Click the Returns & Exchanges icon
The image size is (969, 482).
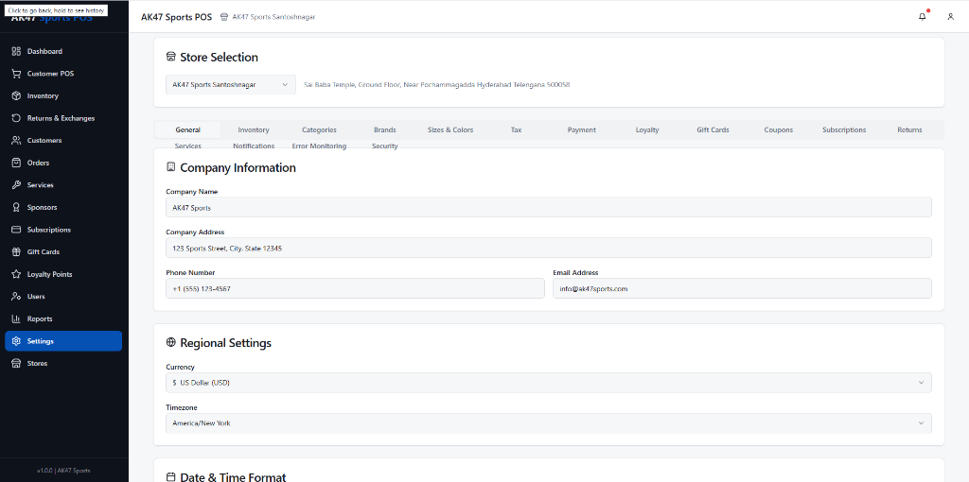[x=16, y=118]
